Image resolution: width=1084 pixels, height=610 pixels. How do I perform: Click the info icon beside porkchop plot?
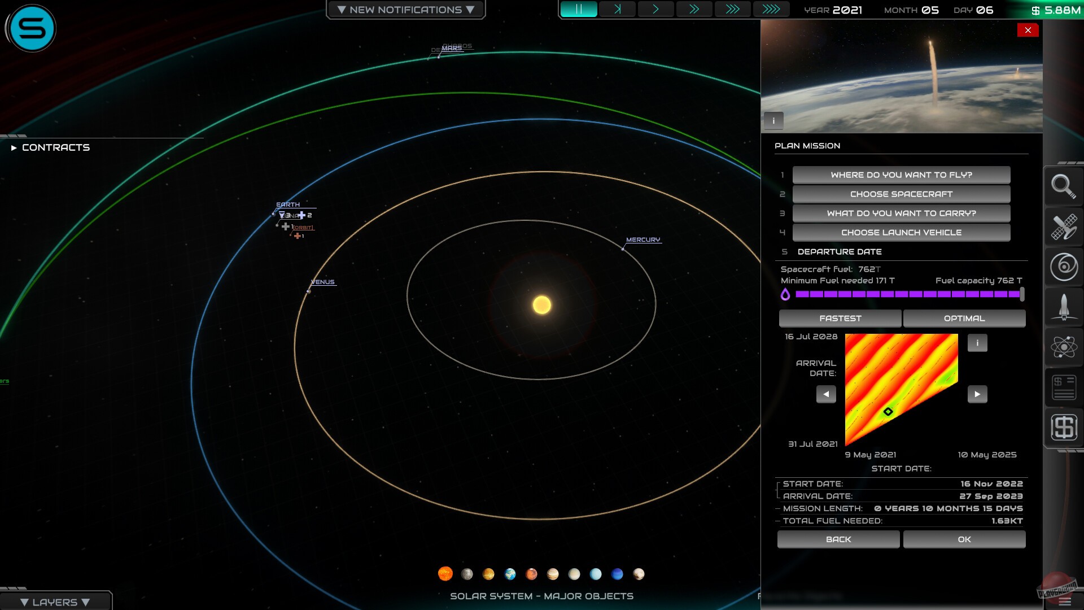click(x=977, y=343)
